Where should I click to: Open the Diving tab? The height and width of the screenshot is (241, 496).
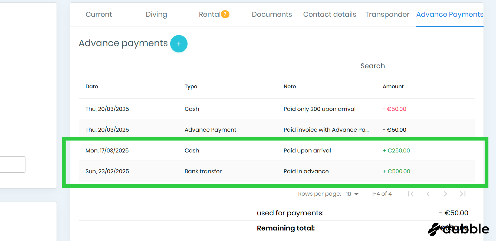coord(156,14)
